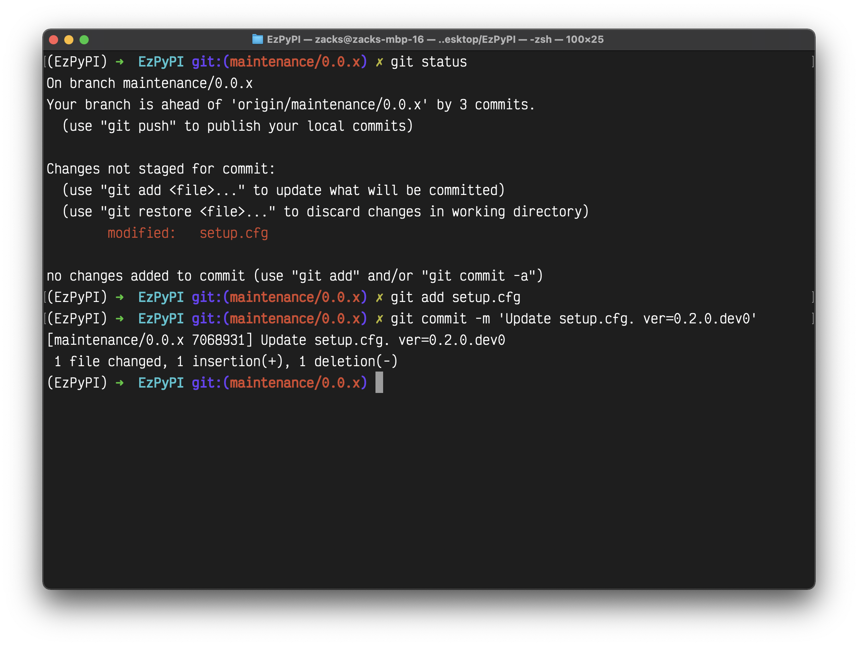Image resolution: width=858 pixels, height=646 pixels.
Task: Click the red close window button
Action: tap(54, 39)
